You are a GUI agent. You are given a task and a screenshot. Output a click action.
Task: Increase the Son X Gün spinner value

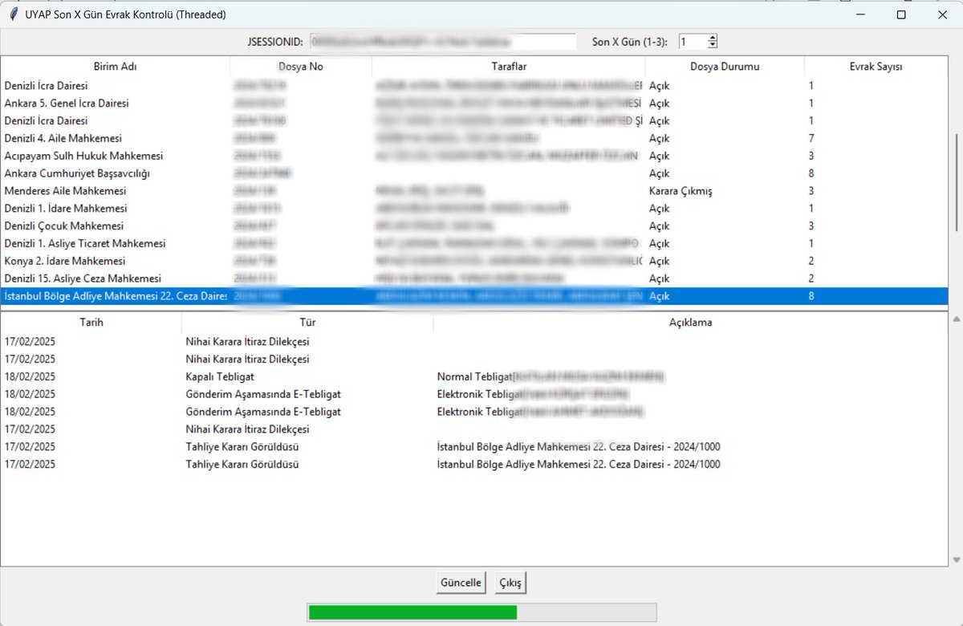tap(713, 38)
